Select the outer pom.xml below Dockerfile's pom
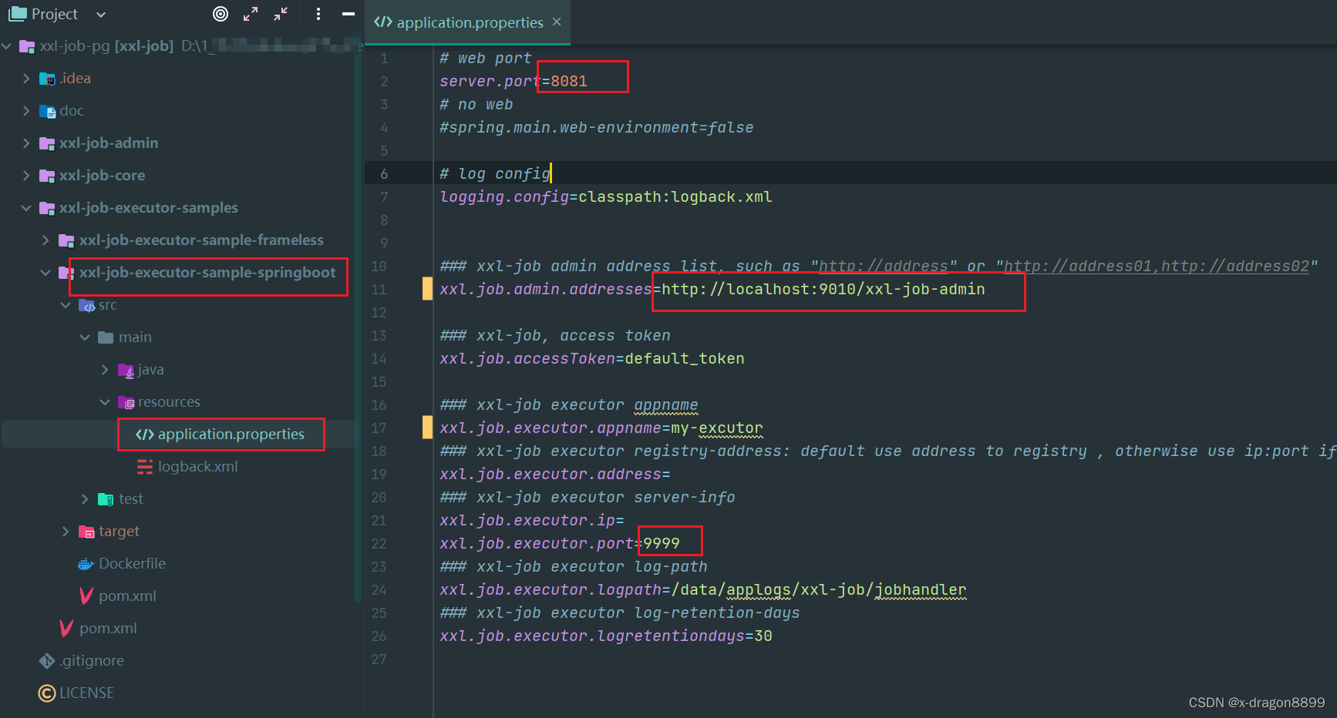This screenshot has height=718, width=1337. [108, 629]
